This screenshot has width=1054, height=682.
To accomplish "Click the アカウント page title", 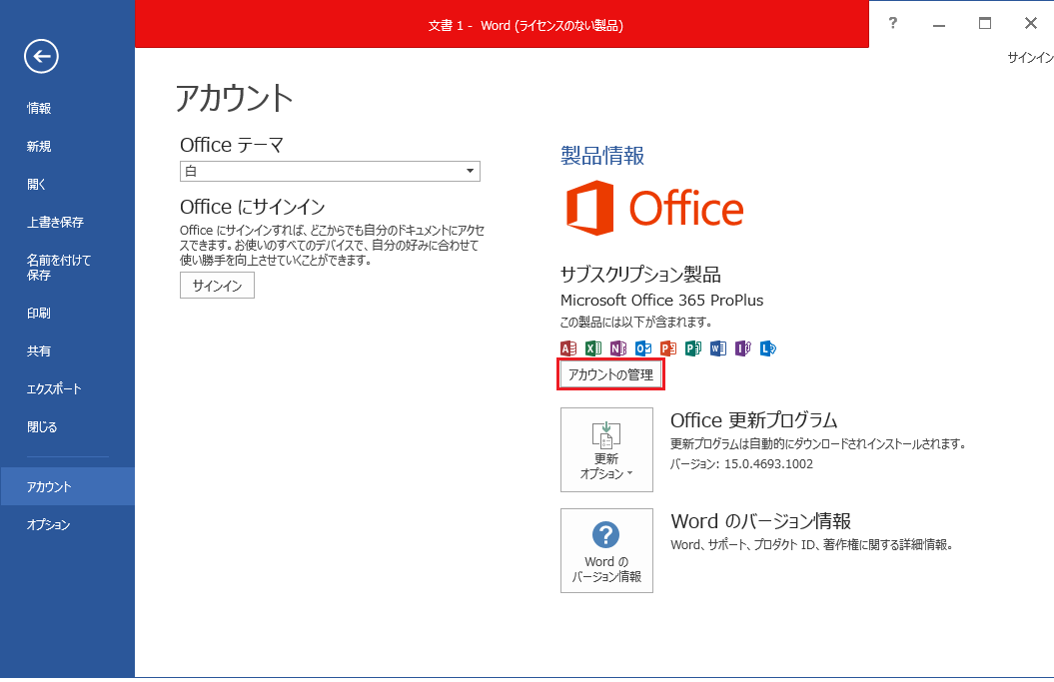I will tap(234, 98).
